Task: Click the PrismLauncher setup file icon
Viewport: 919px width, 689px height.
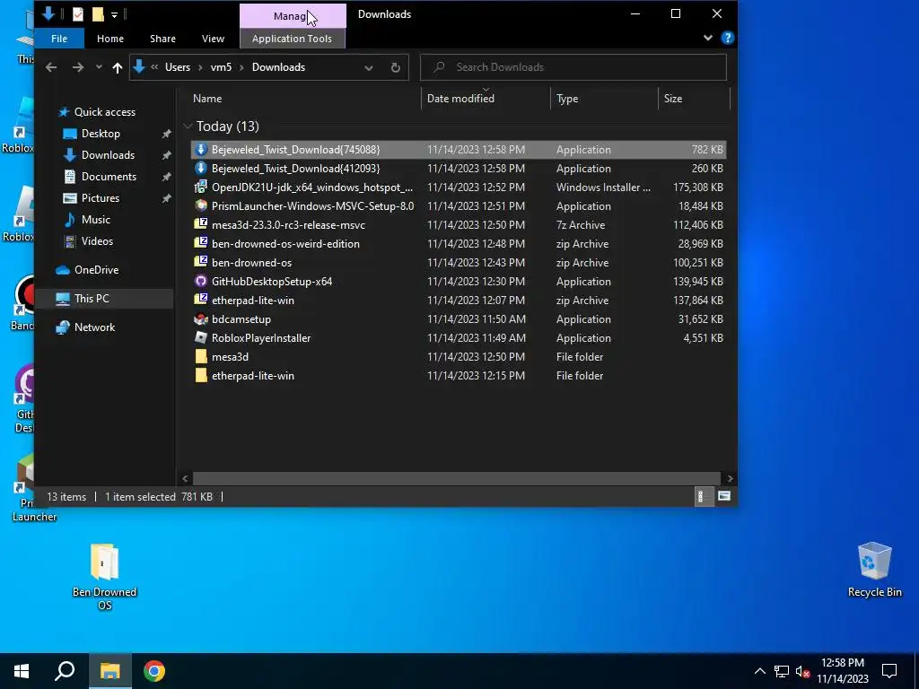Action: [201, 205]
